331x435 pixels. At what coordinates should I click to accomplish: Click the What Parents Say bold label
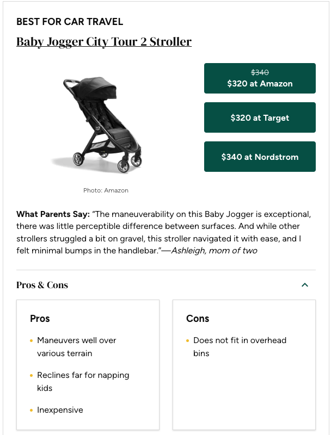point(53,214)
